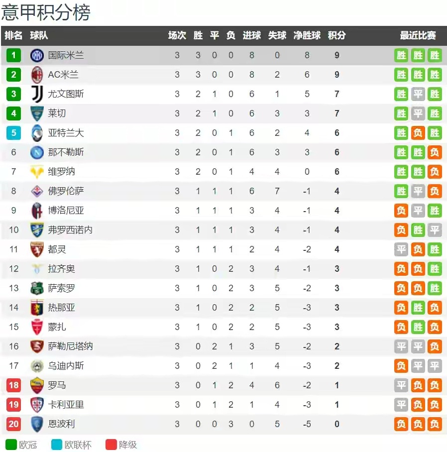Sort table by 积分 column header

click(336, 36)
